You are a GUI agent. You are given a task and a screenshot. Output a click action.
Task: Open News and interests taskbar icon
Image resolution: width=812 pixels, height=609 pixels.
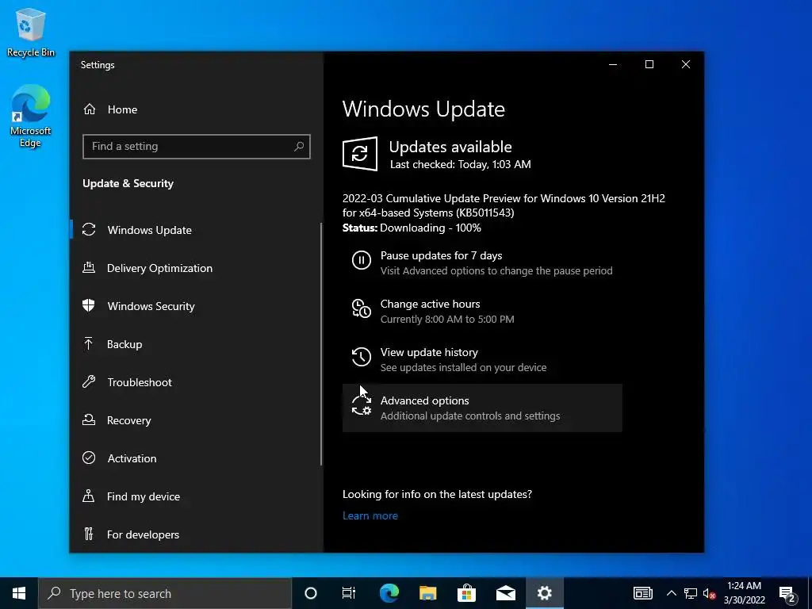(x=642, y=593)
